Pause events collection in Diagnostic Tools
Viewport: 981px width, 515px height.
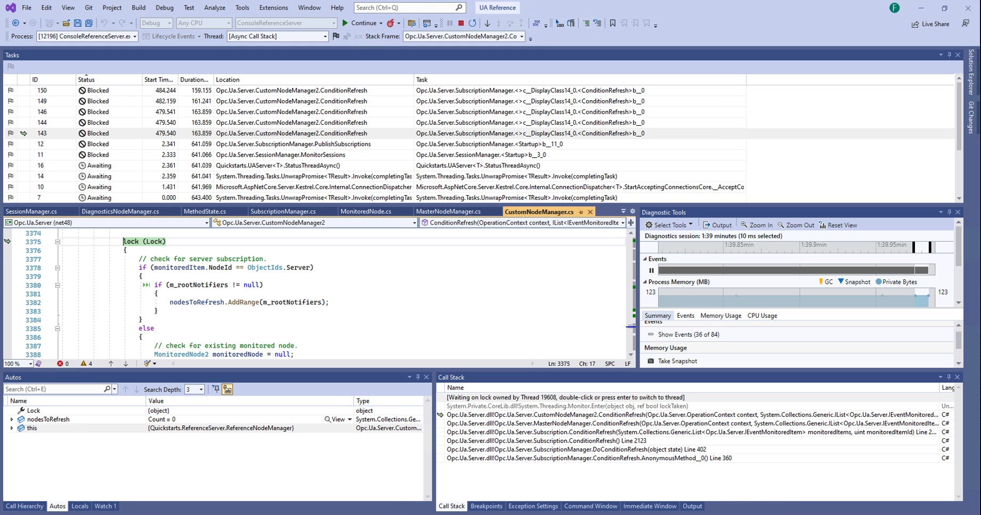click(651, 270)
